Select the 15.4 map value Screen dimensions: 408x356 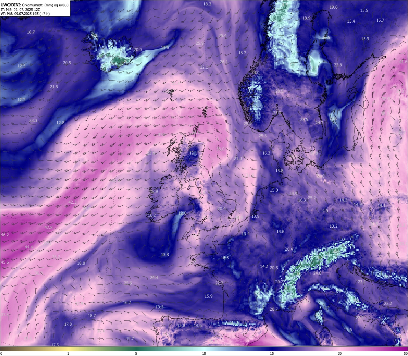tap(351, 21)
